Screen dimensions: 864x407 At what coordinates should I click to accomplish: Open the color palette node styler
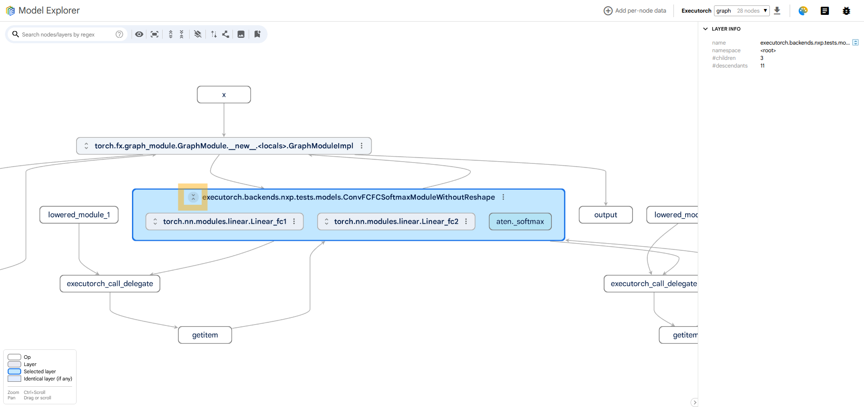coord(803,11)
